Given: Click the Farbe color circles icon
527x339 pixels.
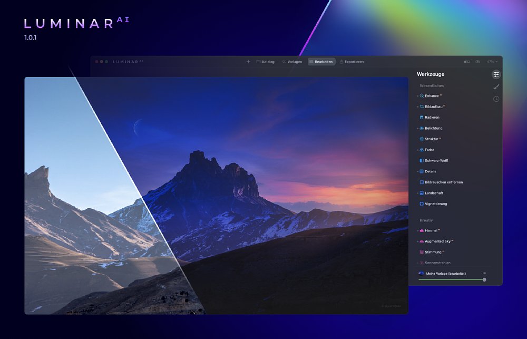Looking at the screenshot, I should coord(422,150).
